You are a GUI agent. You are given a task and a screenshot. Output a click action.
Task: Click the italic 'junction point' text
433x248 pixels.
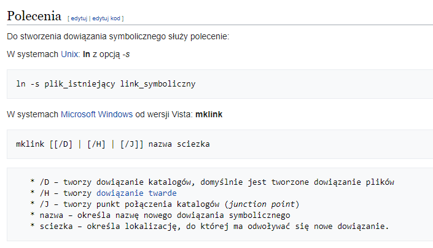(x=262, y=204)
